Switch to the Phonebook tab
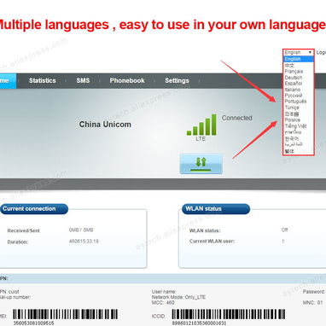 pos(127,81)
